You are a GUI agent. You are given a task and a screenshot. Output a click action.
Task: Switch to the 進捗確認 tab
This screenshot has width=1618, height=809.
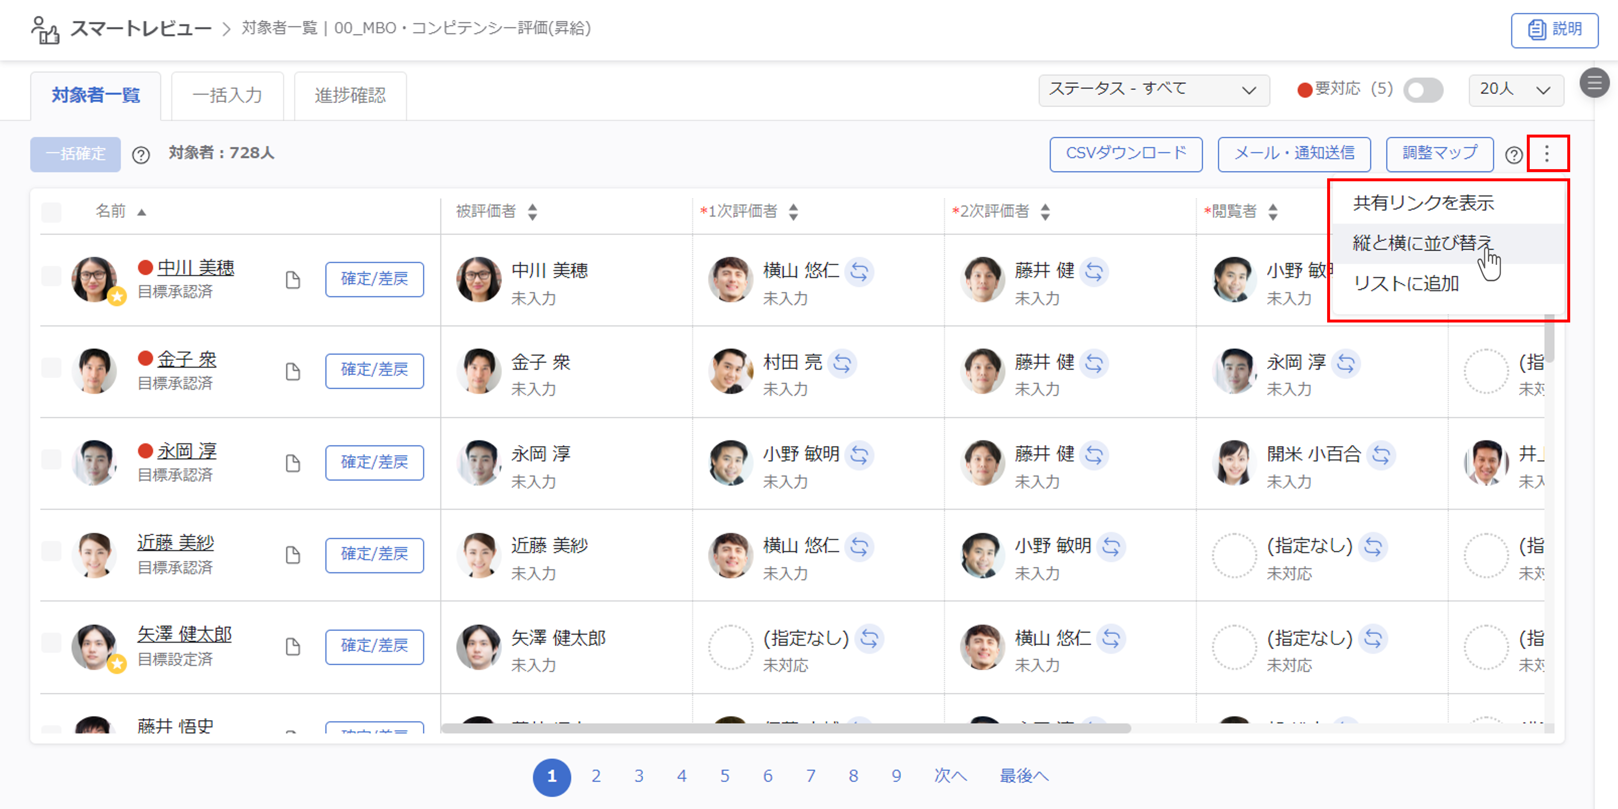tap(350, 96)
